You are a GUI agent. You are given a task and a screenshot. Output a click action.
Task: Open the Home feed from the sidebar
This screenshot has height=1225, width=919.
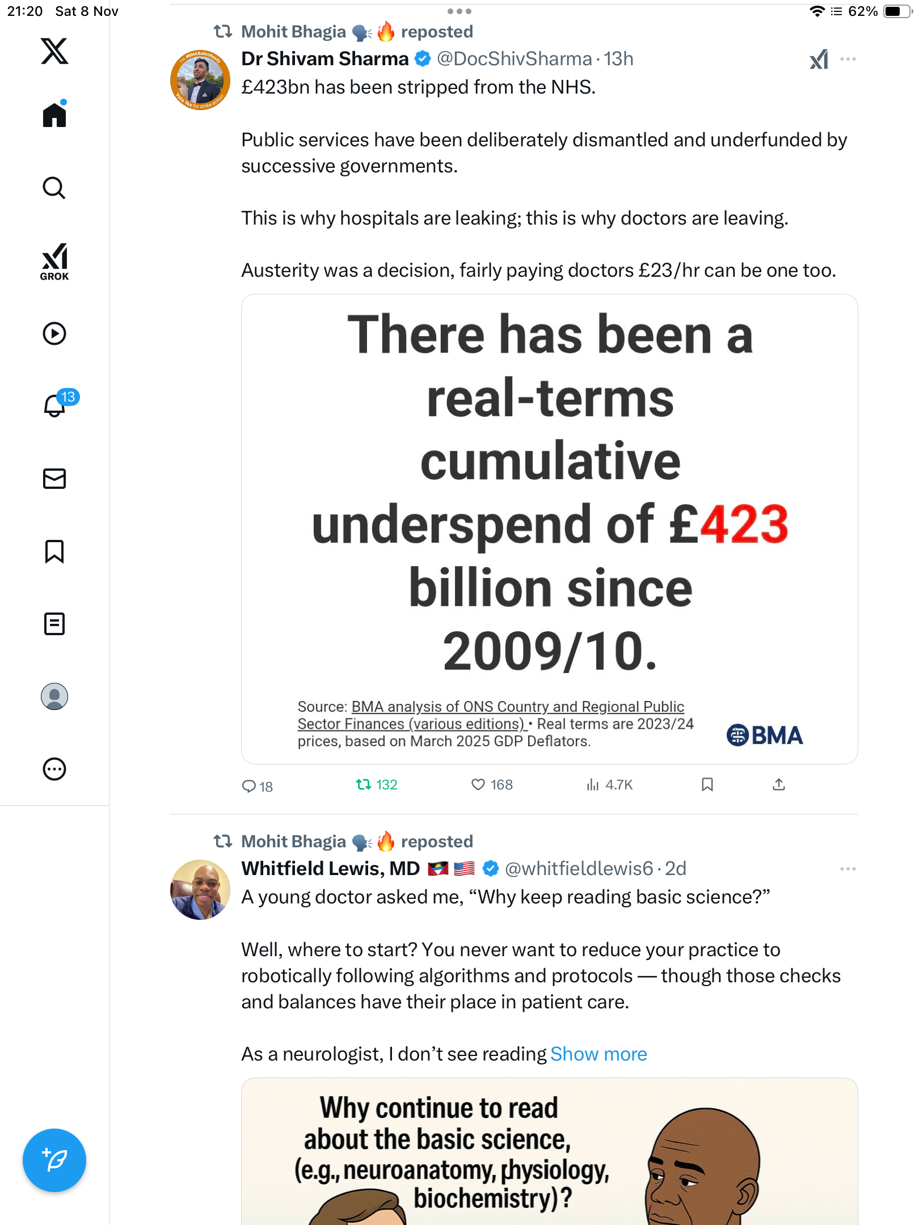click(54, 114)
